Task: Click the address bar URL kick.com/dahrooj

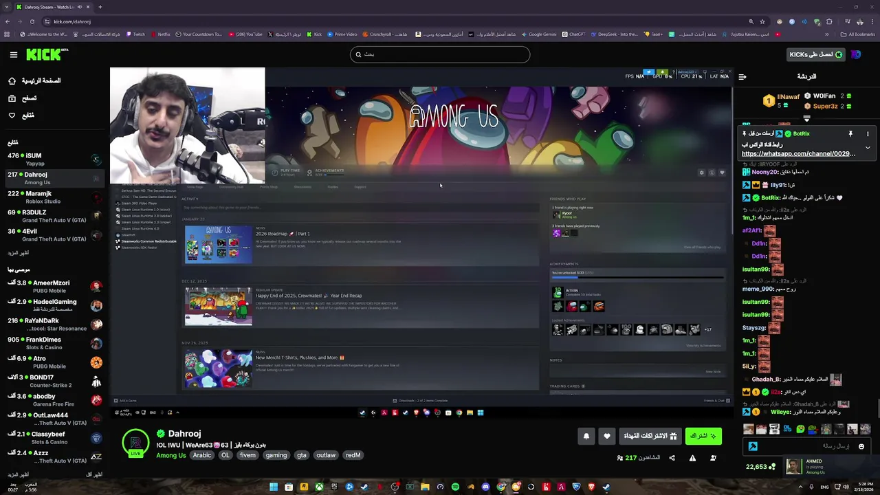Action: [x=72, y=21]
